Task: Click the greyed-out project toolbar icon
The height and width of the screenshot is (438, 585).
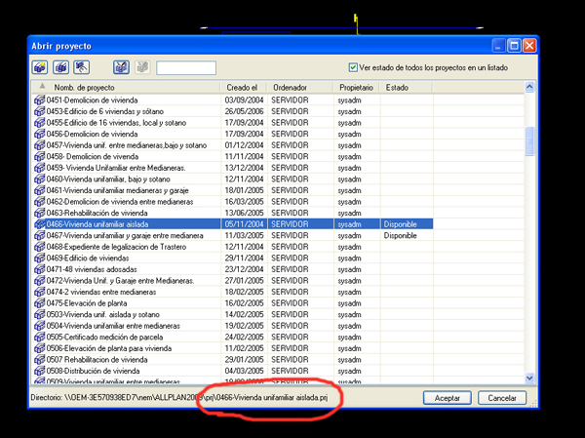Action: point(142,67)
